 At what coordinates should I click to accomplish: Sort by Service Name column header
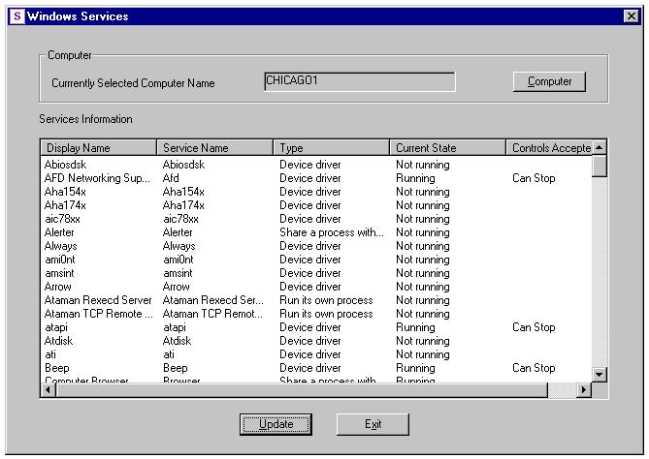click(x=214, y=147)
